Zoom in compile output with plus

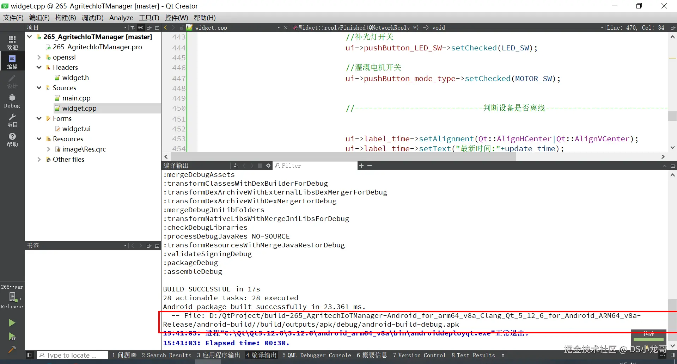(x=361, y=166)
